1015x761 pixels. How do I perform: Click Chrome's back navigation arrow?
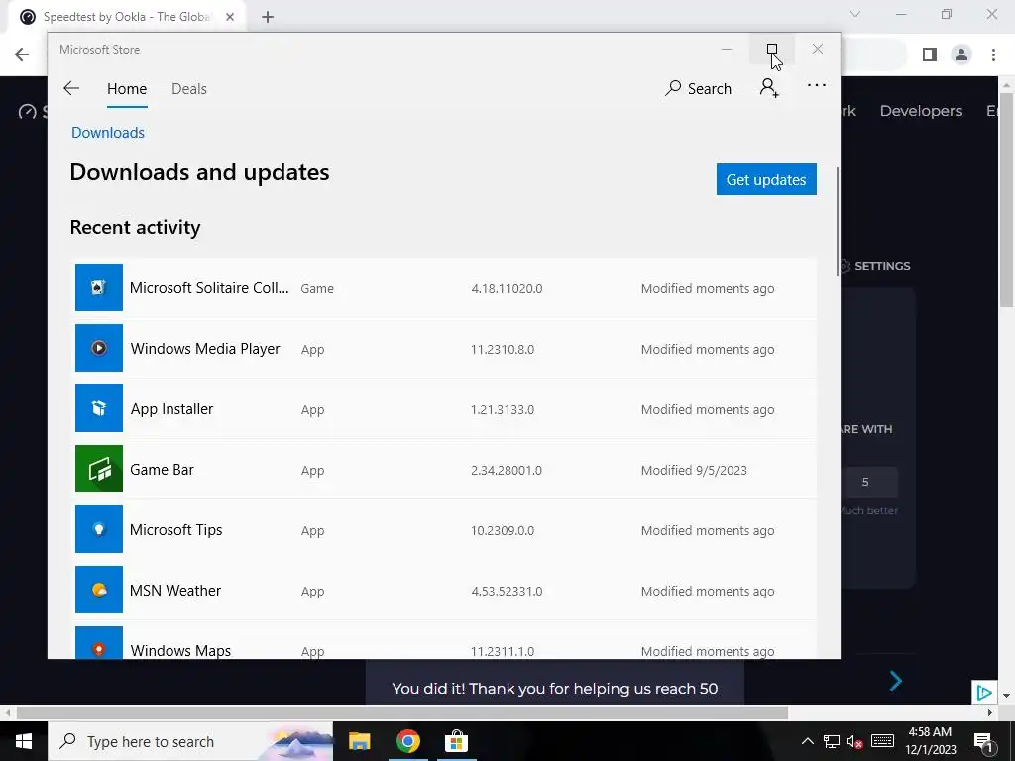pos(22,54)
